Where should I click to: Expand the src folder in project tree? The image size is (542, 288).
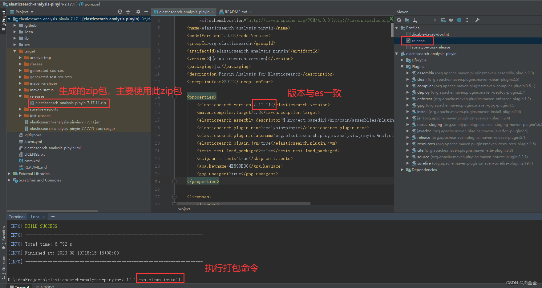click(x=15, y=45)
